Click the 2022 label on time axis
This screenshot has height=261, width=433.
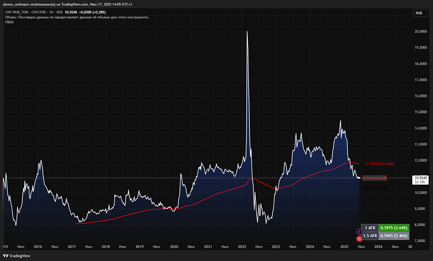click(x=242, y=247)
